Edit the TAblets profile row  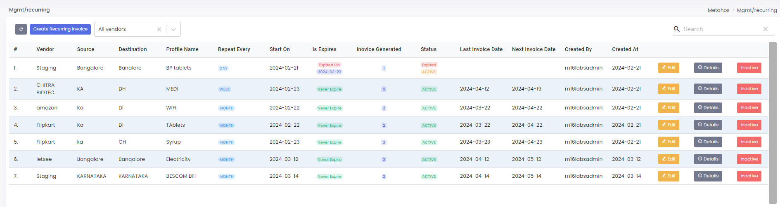[x=669, y=125]
